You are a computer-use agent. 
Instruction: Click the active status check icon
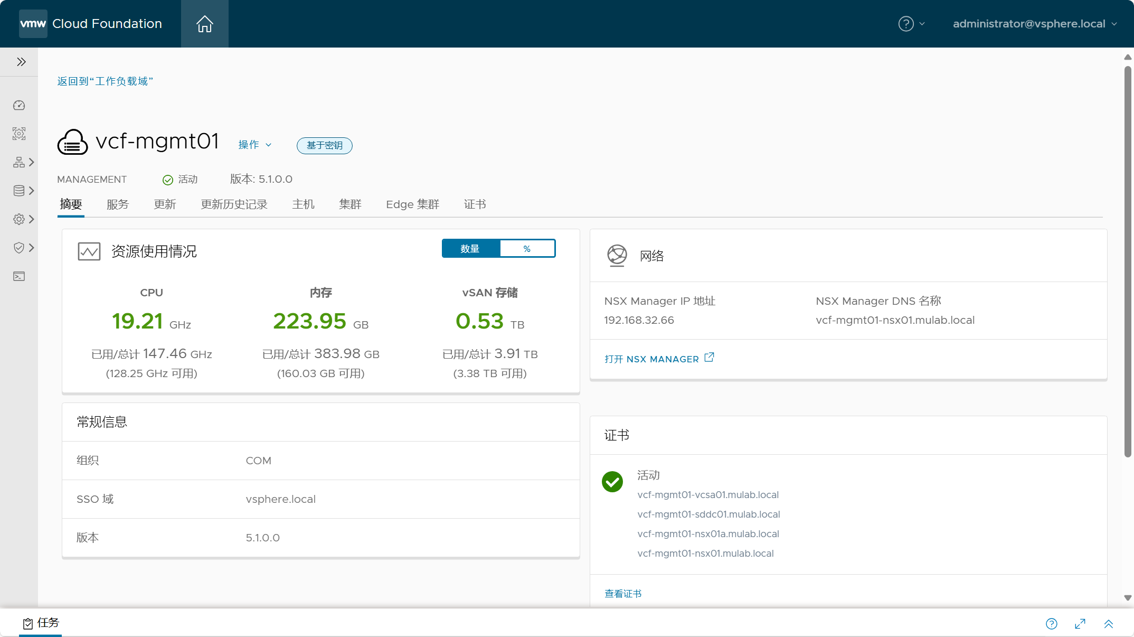pyautogui.click(x=168, y=180)
